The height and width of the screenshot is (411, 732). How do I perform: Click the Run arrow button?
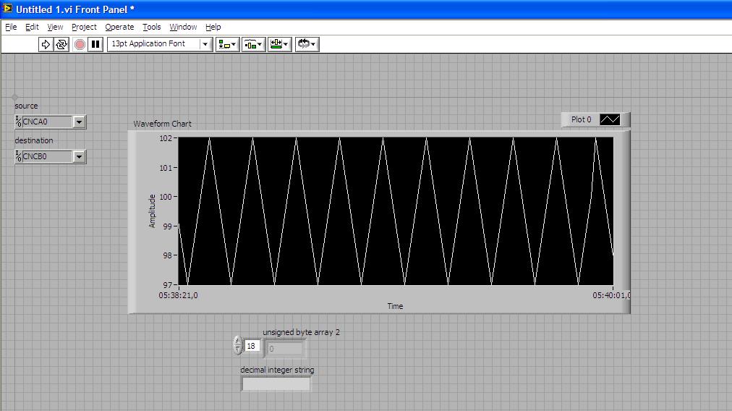tap(46, 44)
